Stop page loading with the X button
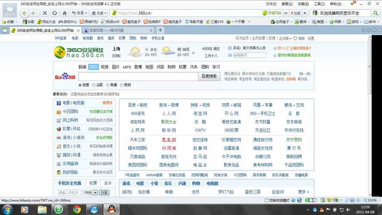This screenshot has height=215, width=382. pos(45,13)
